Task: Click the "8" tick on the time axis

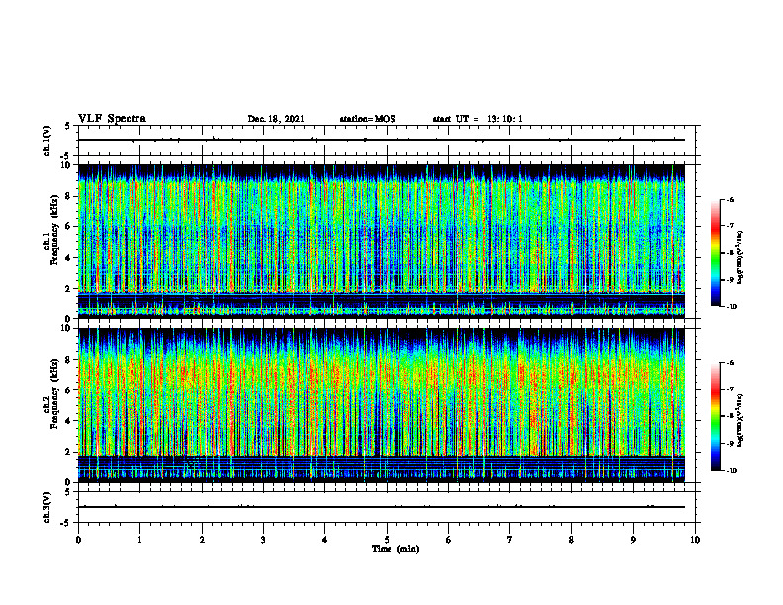Action: (x=571, y=540)
